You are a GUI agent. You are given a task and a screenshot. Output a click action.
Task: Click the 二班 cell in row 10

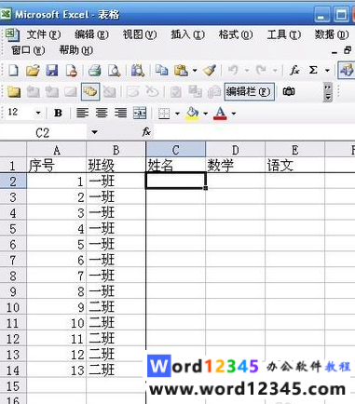point(116,307)
